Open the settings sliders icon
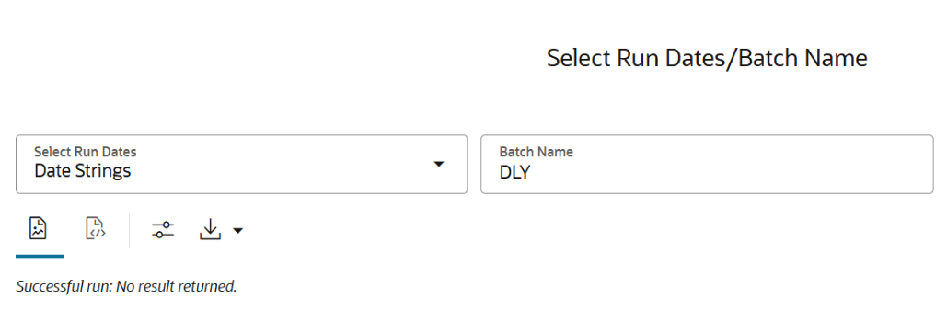947x334 pixels. pos(163,229)
